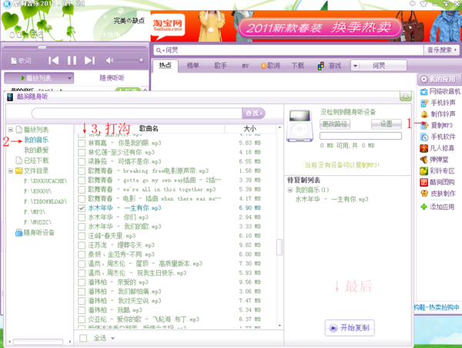462x348 pixels.
Task: Open 我的应用 gear settings
Action: (x=424, y=79)
